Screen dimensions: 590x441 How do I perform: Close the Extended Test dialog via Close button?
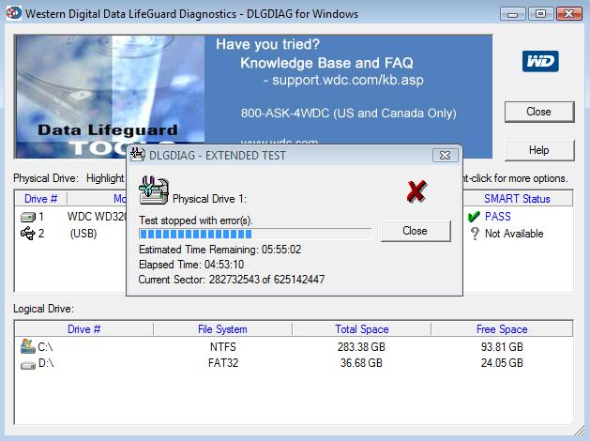coord(416,231)
